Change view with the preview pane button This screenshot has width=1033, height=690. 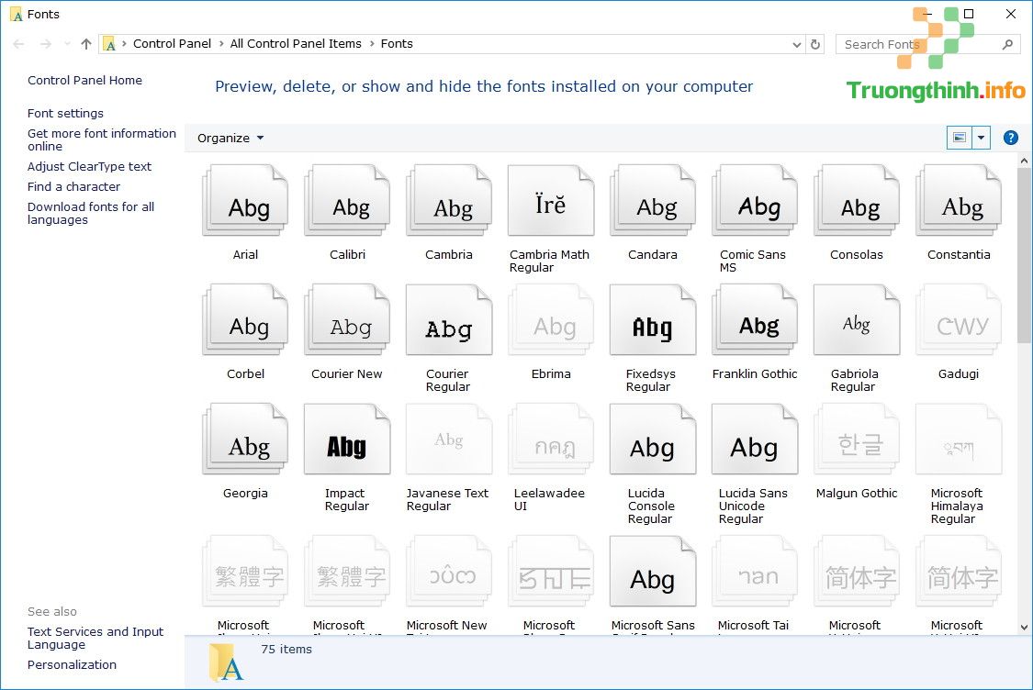960,138
